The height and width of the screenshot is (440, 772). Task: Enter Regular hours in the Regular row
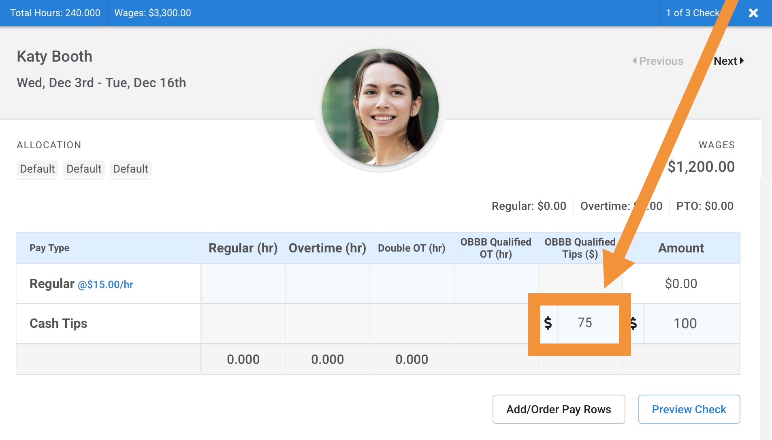(243, 284)
